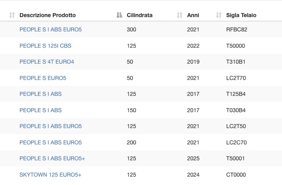
Task: Click year 2021 in the LC2T70 row
Action: [x=193, y=78]
